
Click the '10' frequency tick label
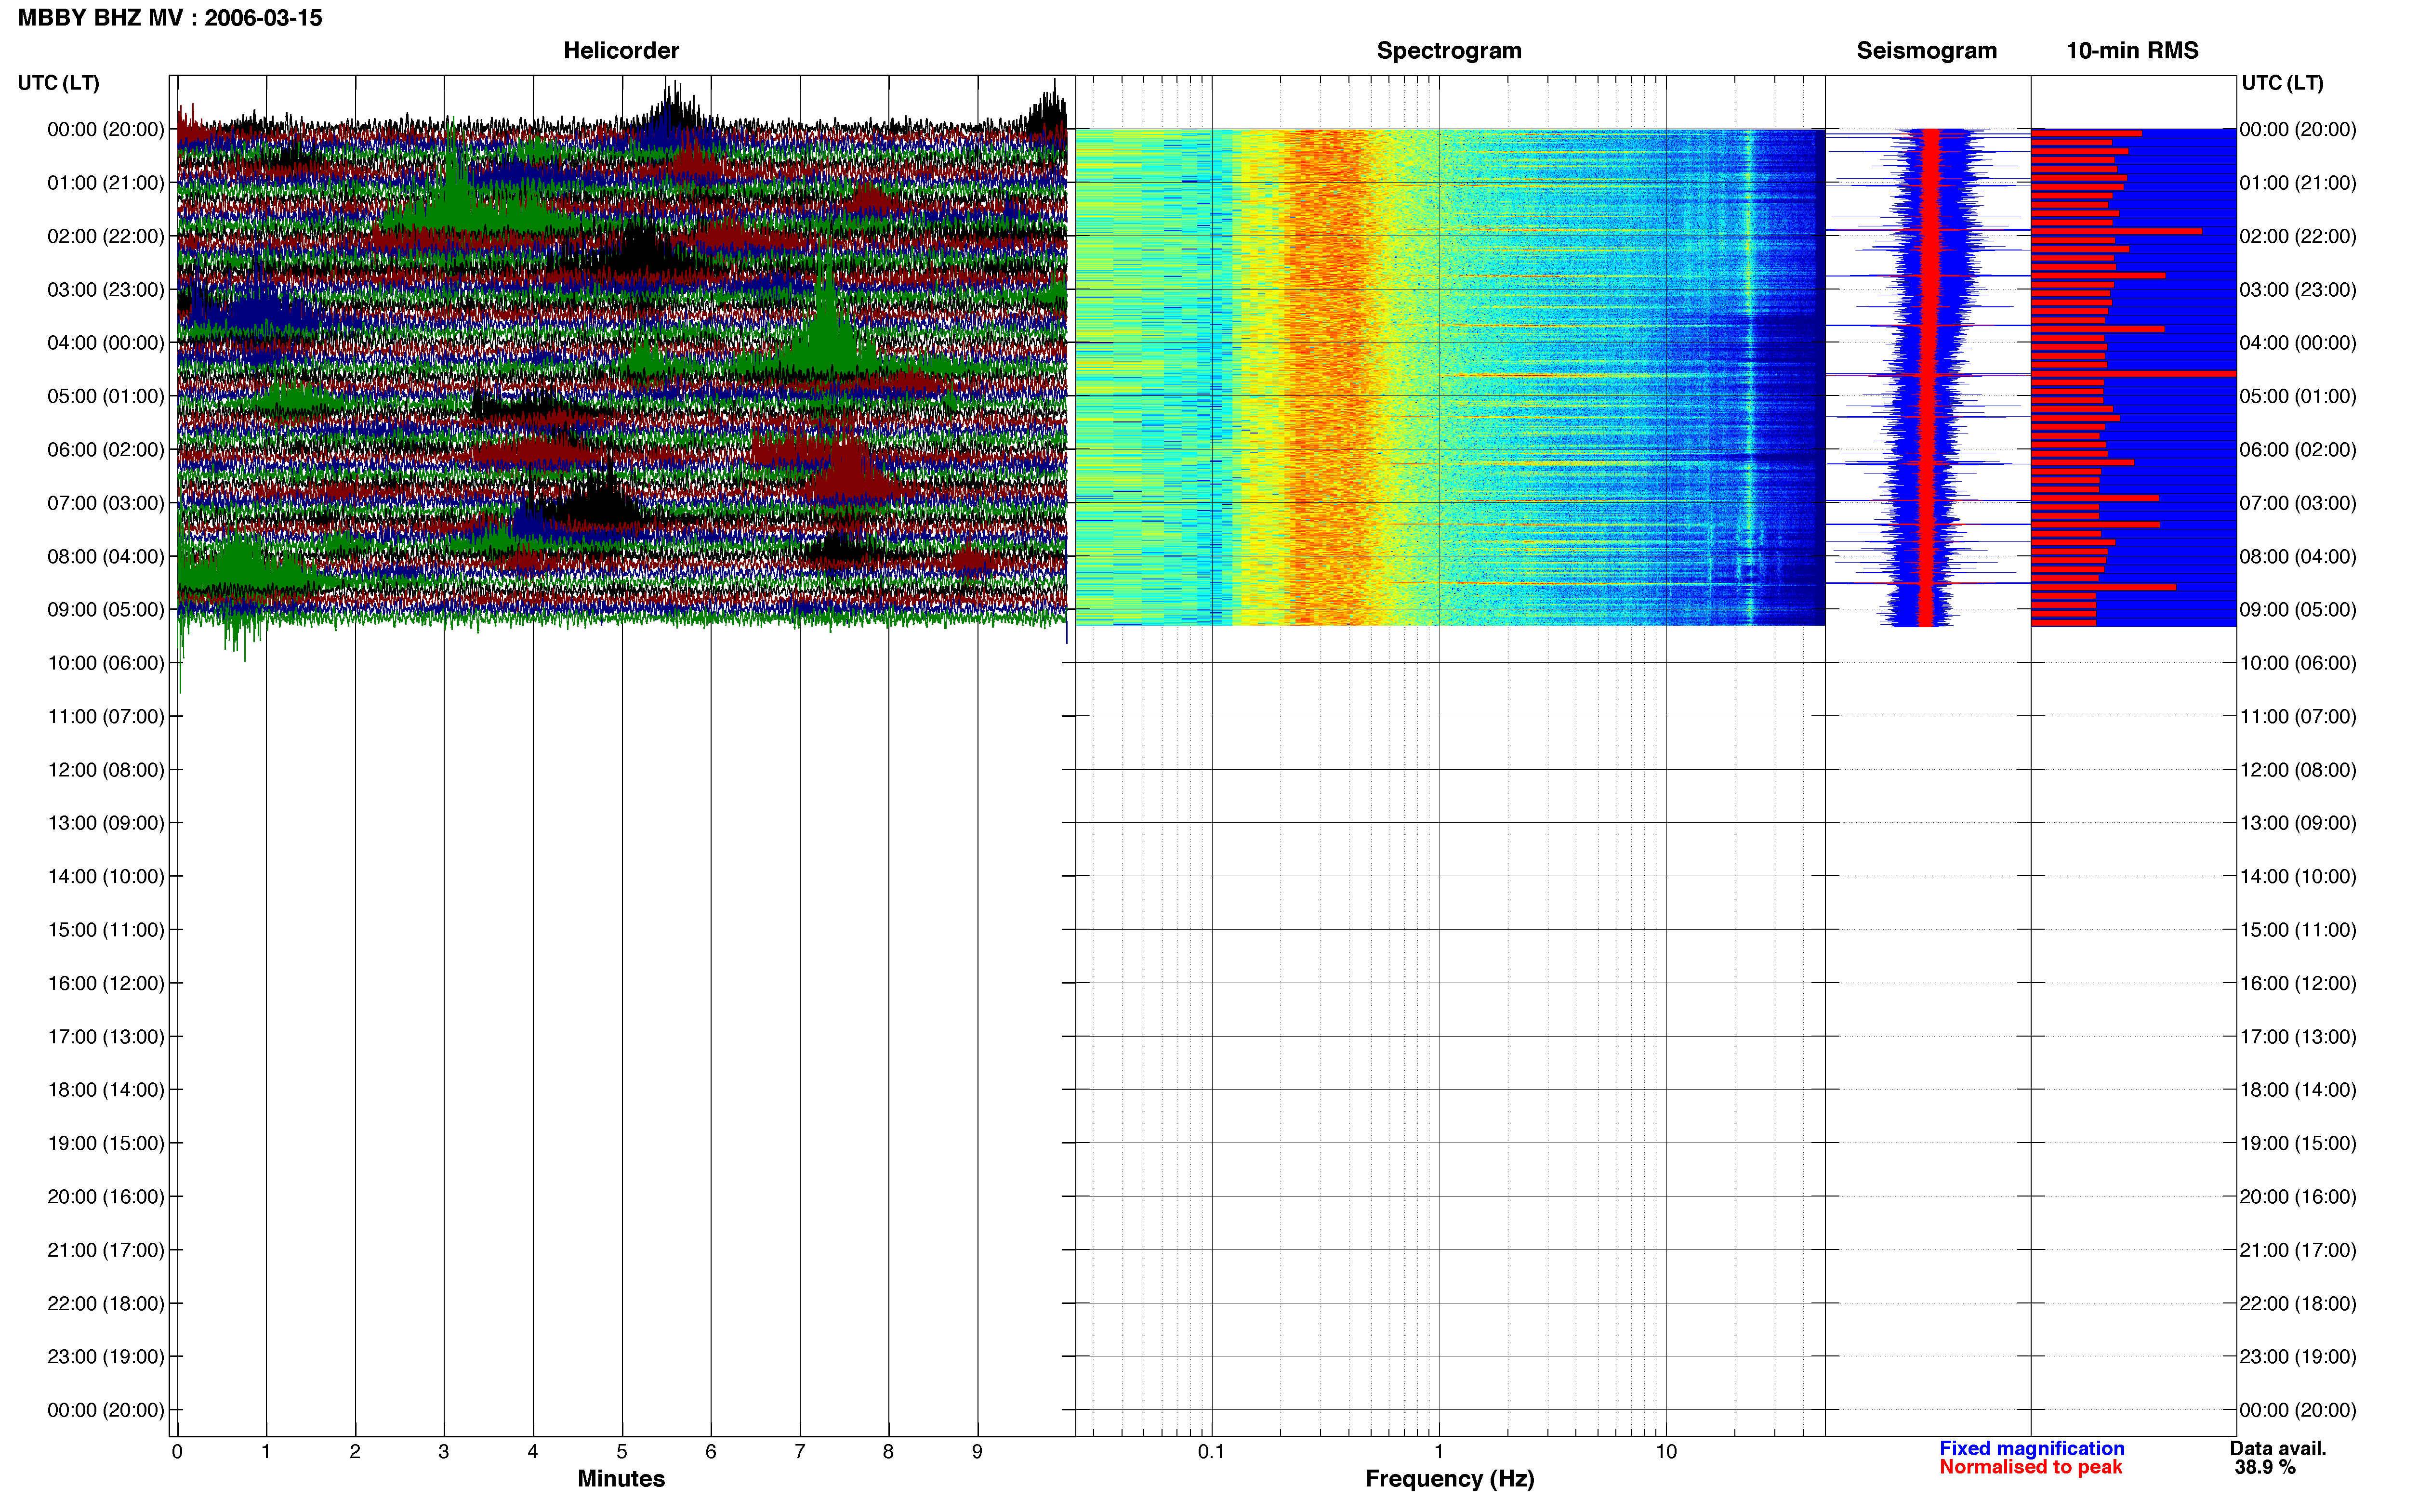click(1666, 1452)
